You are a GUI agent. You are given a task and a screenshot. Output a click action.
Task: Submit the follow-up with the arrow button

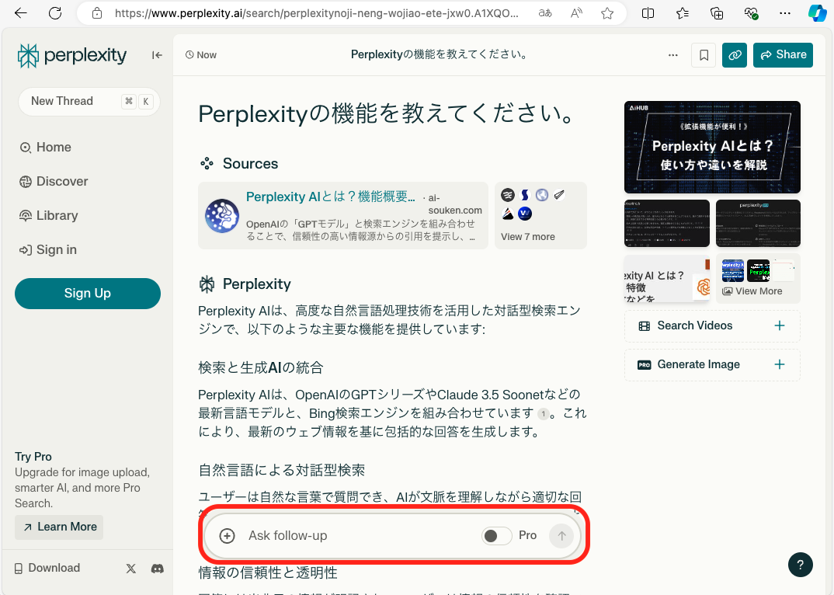click(x=561, y=535)
